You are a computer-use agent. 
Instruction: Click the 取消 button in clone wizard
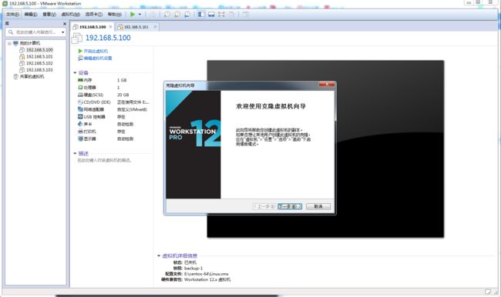[318, 206]
